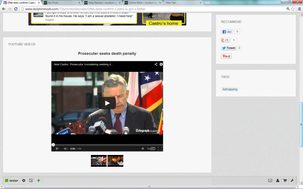Play the video with the large center play button
Screen dimensions: 303x189
click(107, 103)
